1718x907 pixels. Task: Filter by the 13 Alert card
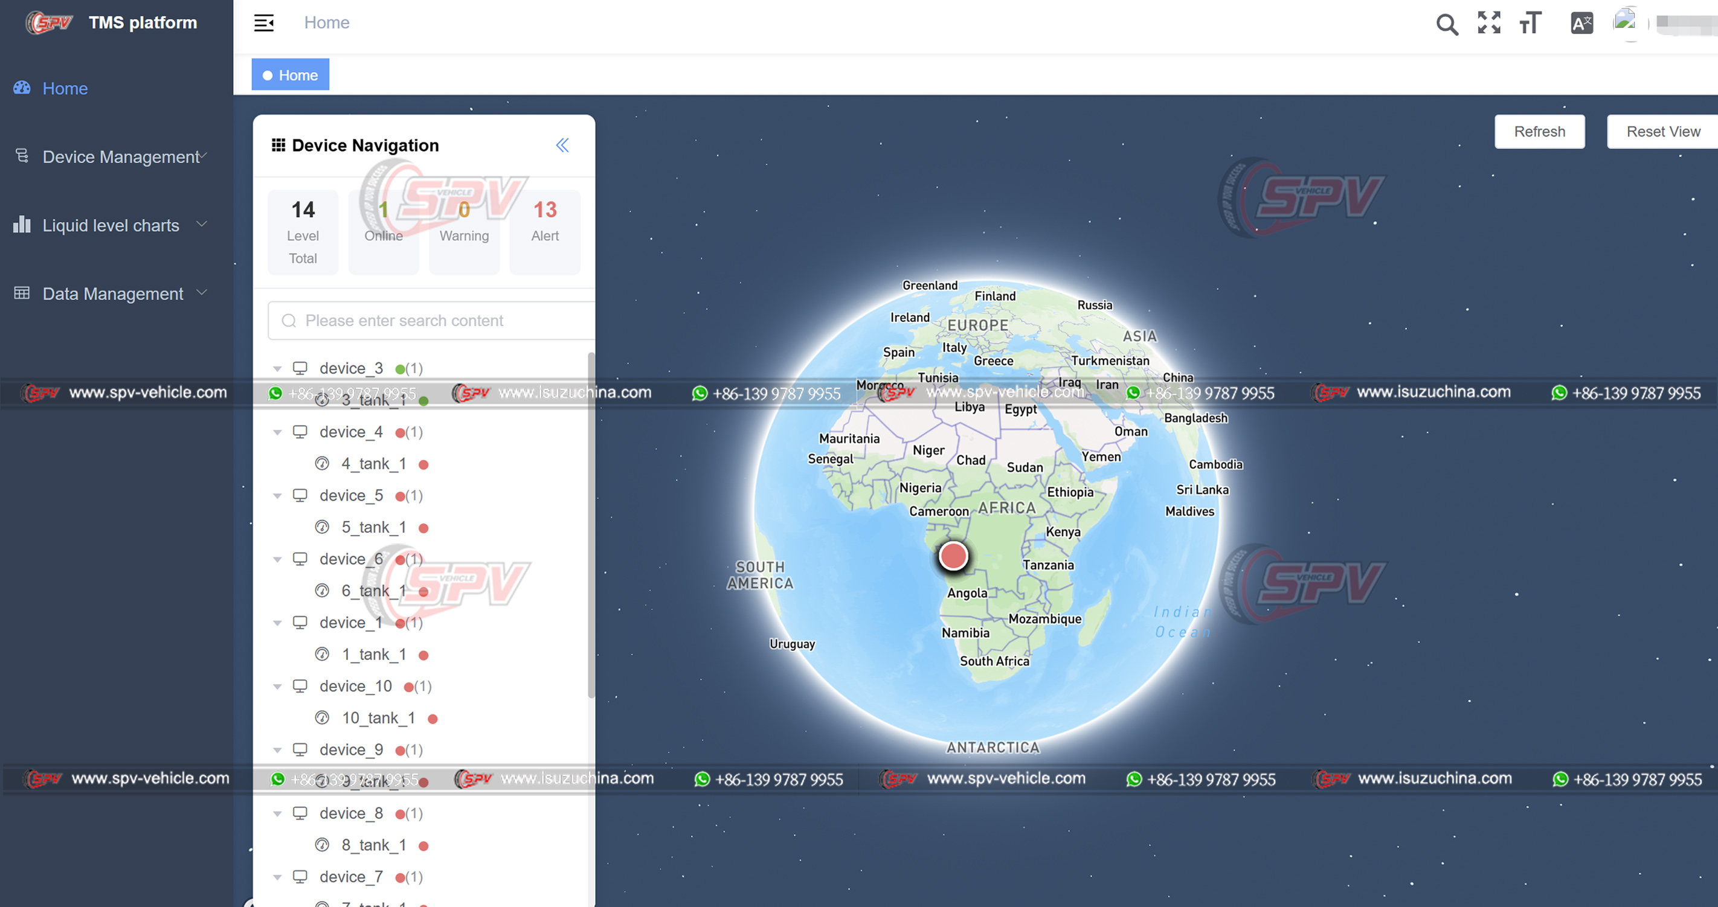coord(545,232)
